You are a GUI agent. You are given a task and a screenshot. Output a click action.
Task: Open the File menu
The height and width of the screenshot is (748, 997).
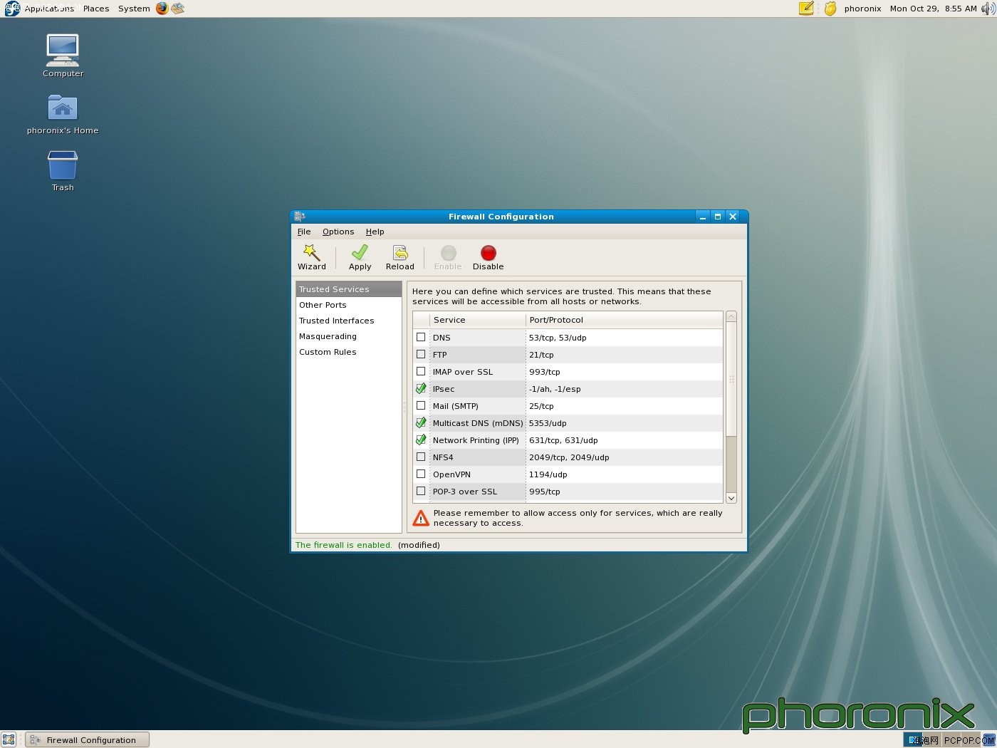[x=304, y=232]
